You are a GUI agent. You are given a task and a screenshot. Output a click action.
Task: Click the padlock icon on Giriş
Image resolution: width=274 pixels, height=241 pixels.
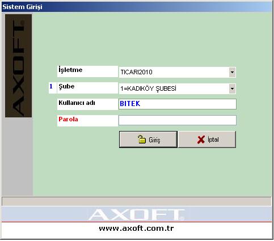[142, 139]
